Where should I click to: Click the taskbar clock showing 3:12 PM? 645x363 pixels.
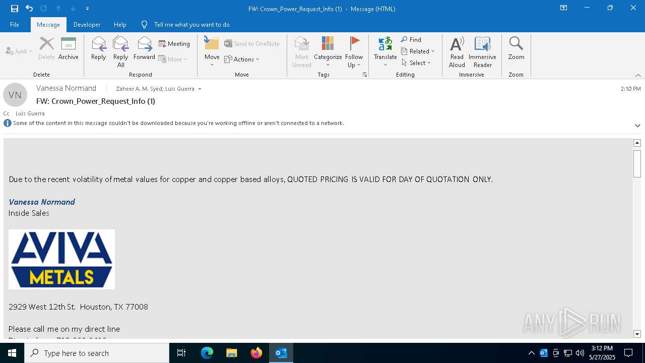(x=602, y=353)
